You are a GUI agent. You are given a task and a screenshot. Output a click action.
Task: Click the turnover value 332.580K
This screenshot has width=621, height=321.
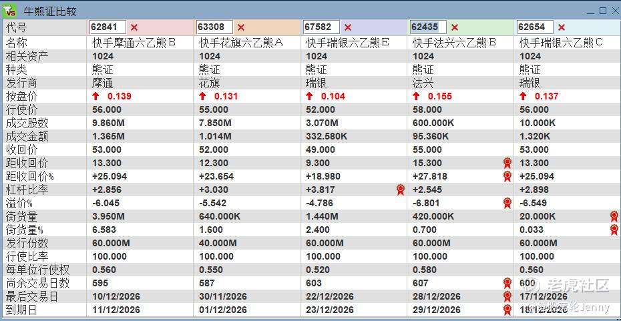tap(327, 137)
